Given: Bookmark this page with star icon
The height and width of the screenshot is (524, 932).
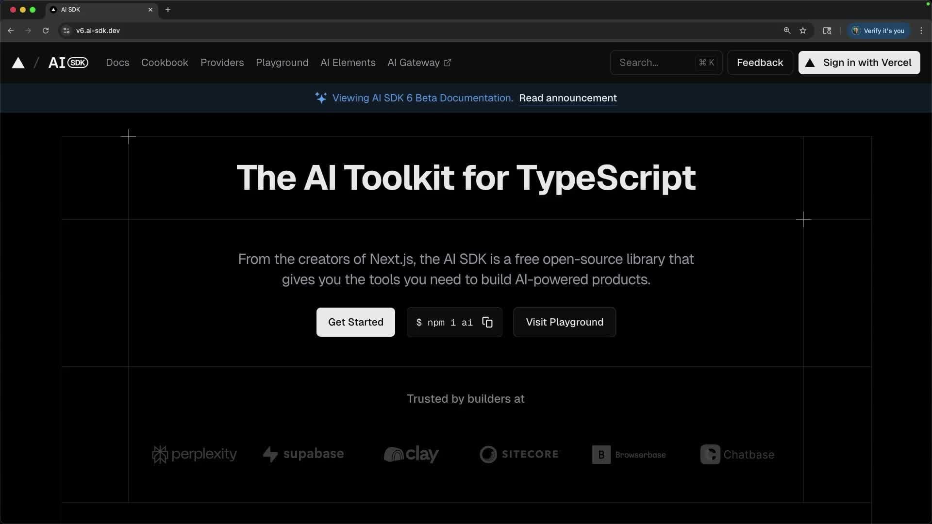Looking at the screenshot, I should [x=803, y=31].
